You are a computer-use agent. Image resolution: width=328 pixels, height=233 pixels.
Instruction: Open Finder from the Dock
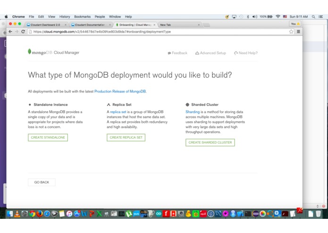click(9, 214)
